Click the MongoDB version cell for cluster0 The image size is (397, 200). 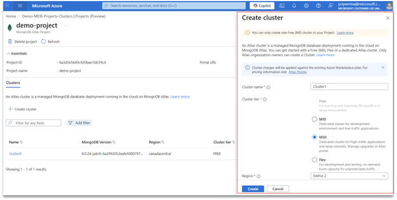pos(112,154)
